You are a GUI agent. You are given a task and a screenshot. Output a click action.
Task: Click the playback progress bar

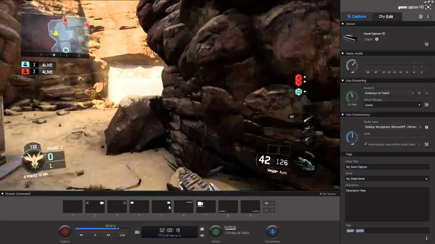(x=102, y=229)
